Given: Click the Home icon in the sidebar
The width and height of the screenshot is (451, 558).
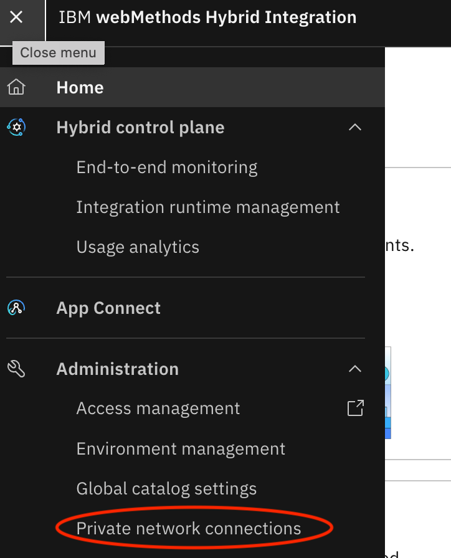Looking at the screenshot, I should (x=16, y=87).
